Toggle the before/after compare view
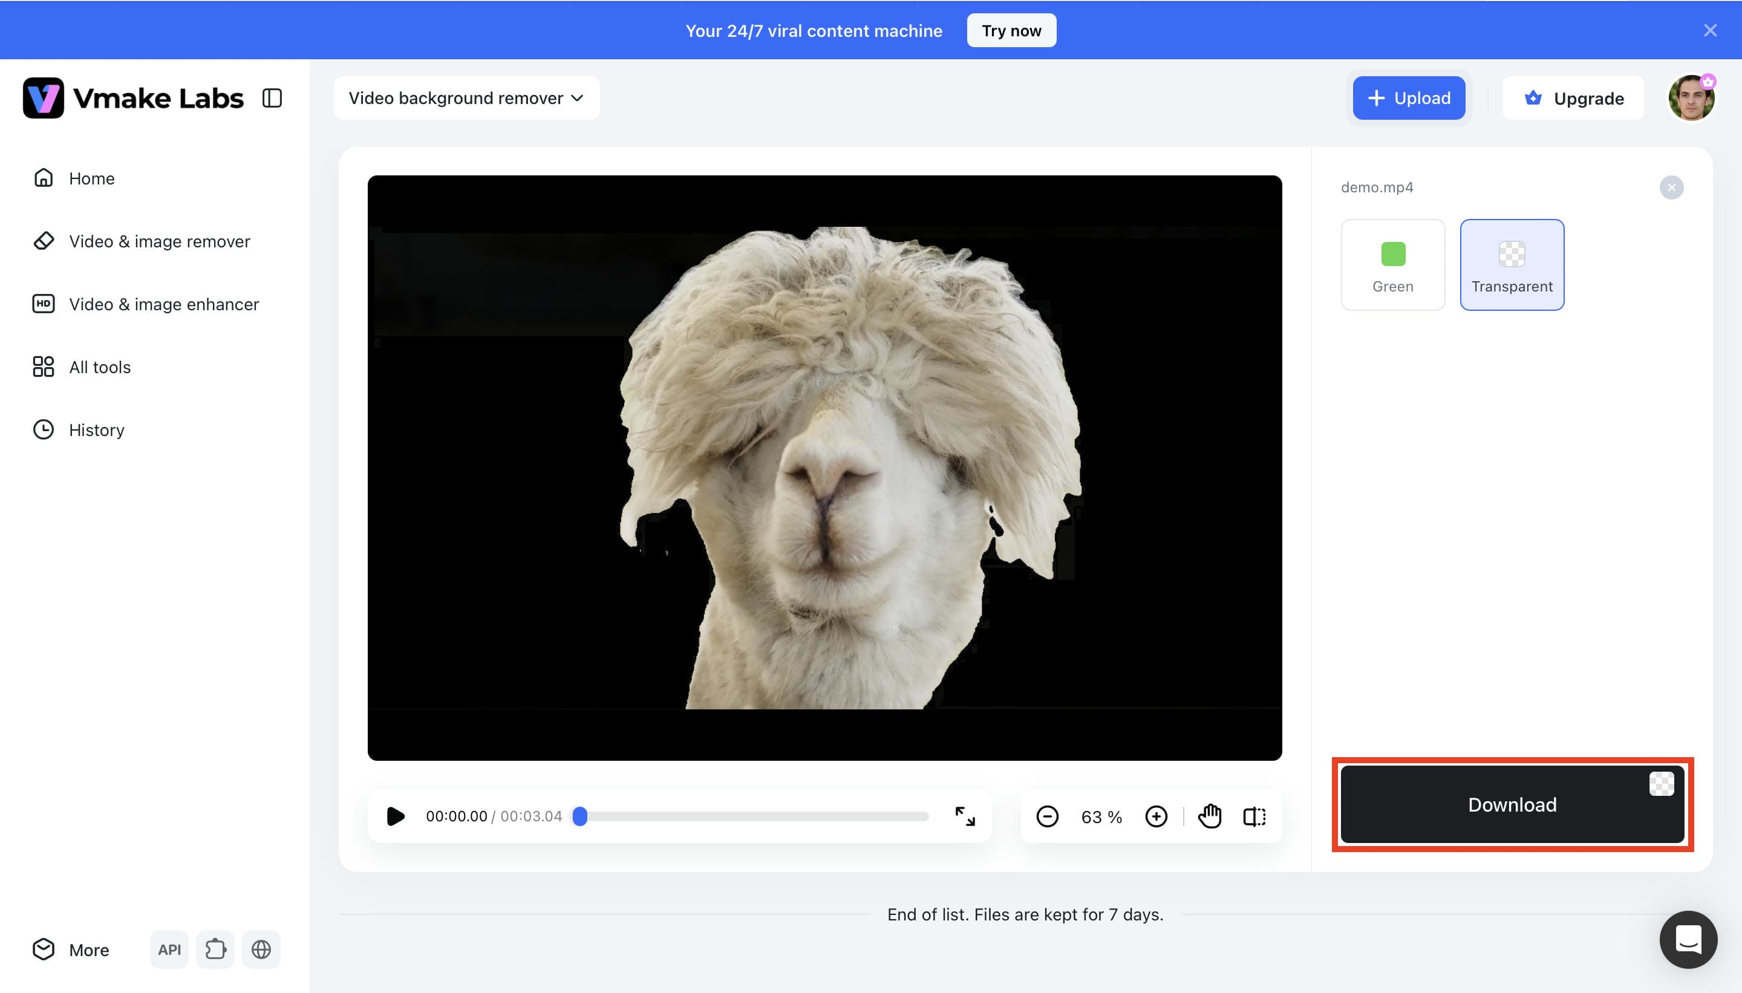Screen dimensions: 1742x993 pos(1254,816)
